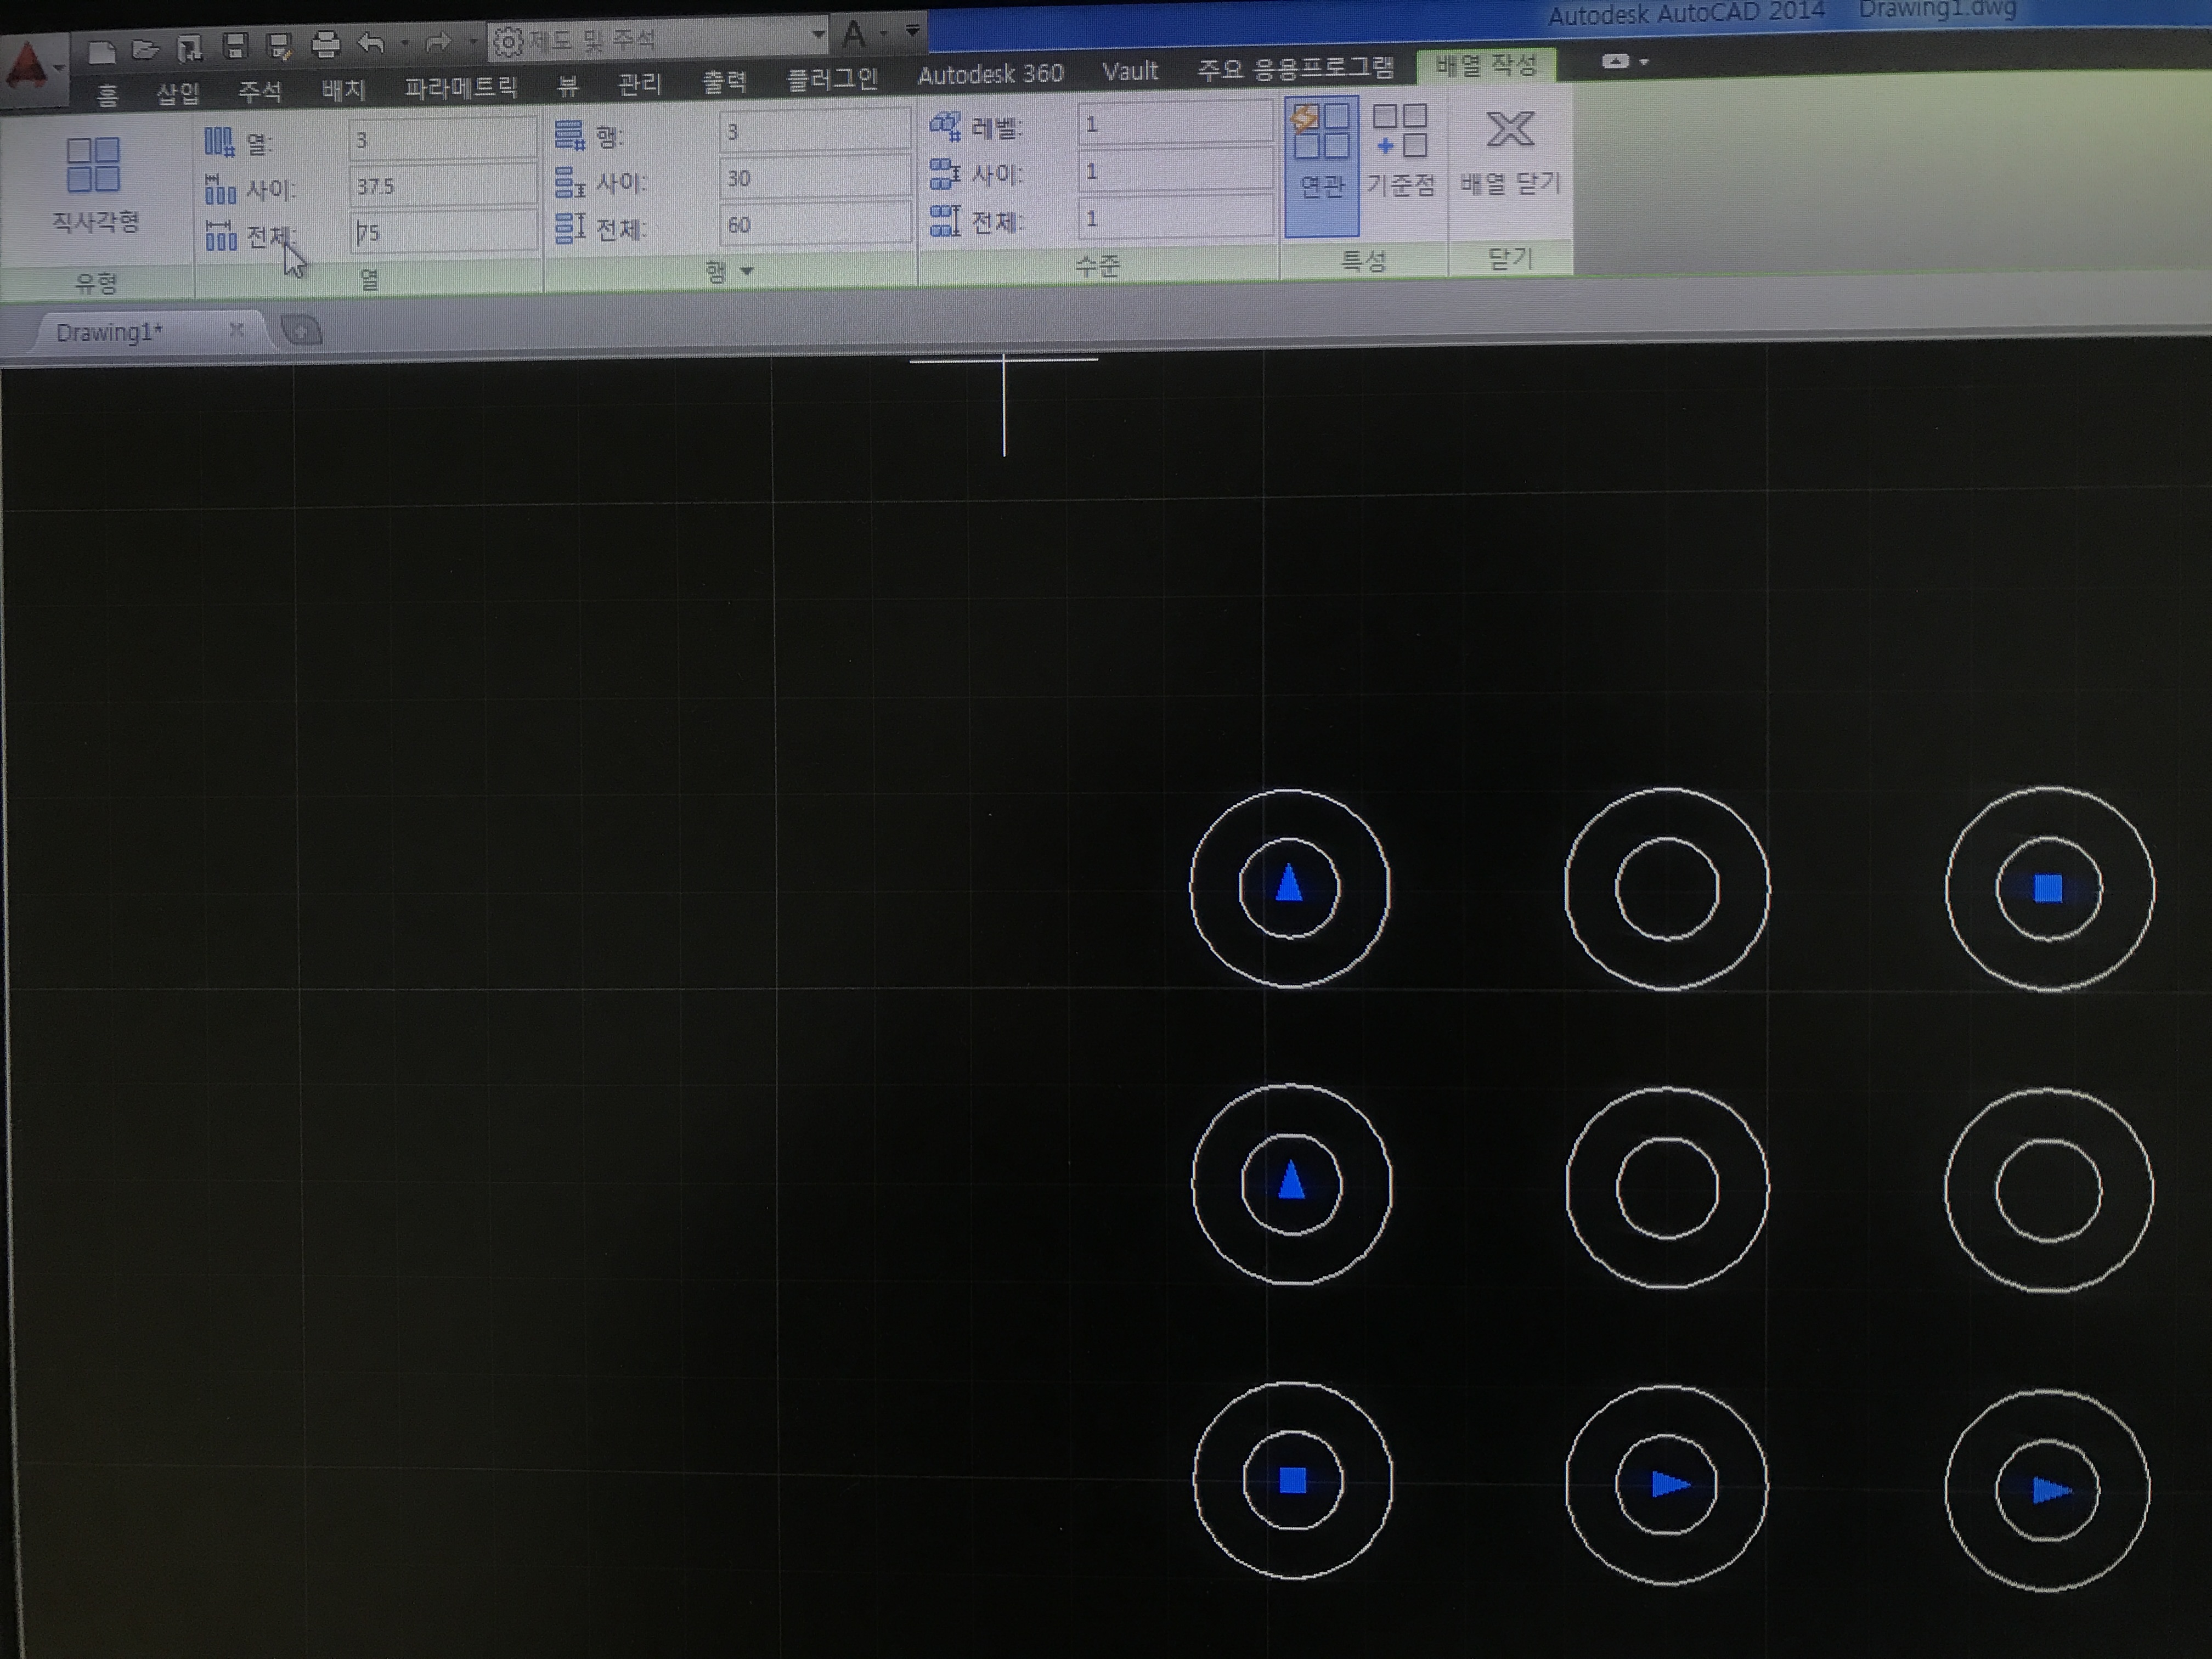Click the 열 column count icon
The width and height of the screenshot is (2212, 1659).
(219, 143)
